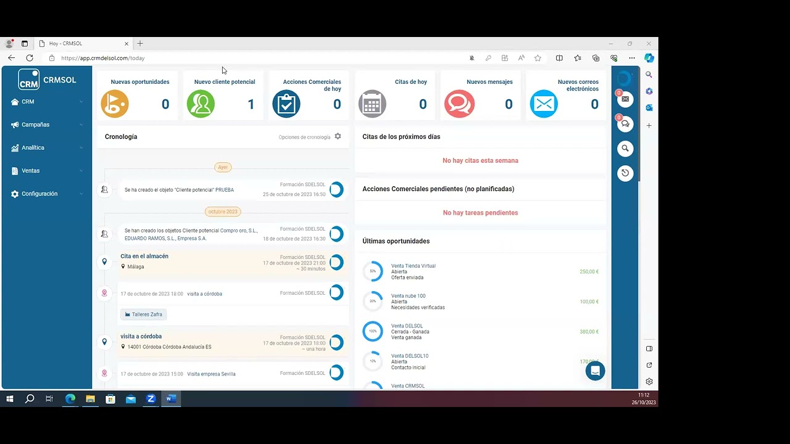
Task: Open the mail notifications icon in right sidebar
Action: [x=625, y=99]
